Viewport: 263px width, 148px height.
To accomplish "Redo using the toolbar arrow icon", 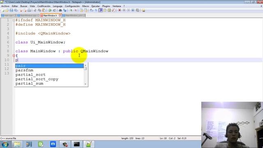I will coord(54,10).
